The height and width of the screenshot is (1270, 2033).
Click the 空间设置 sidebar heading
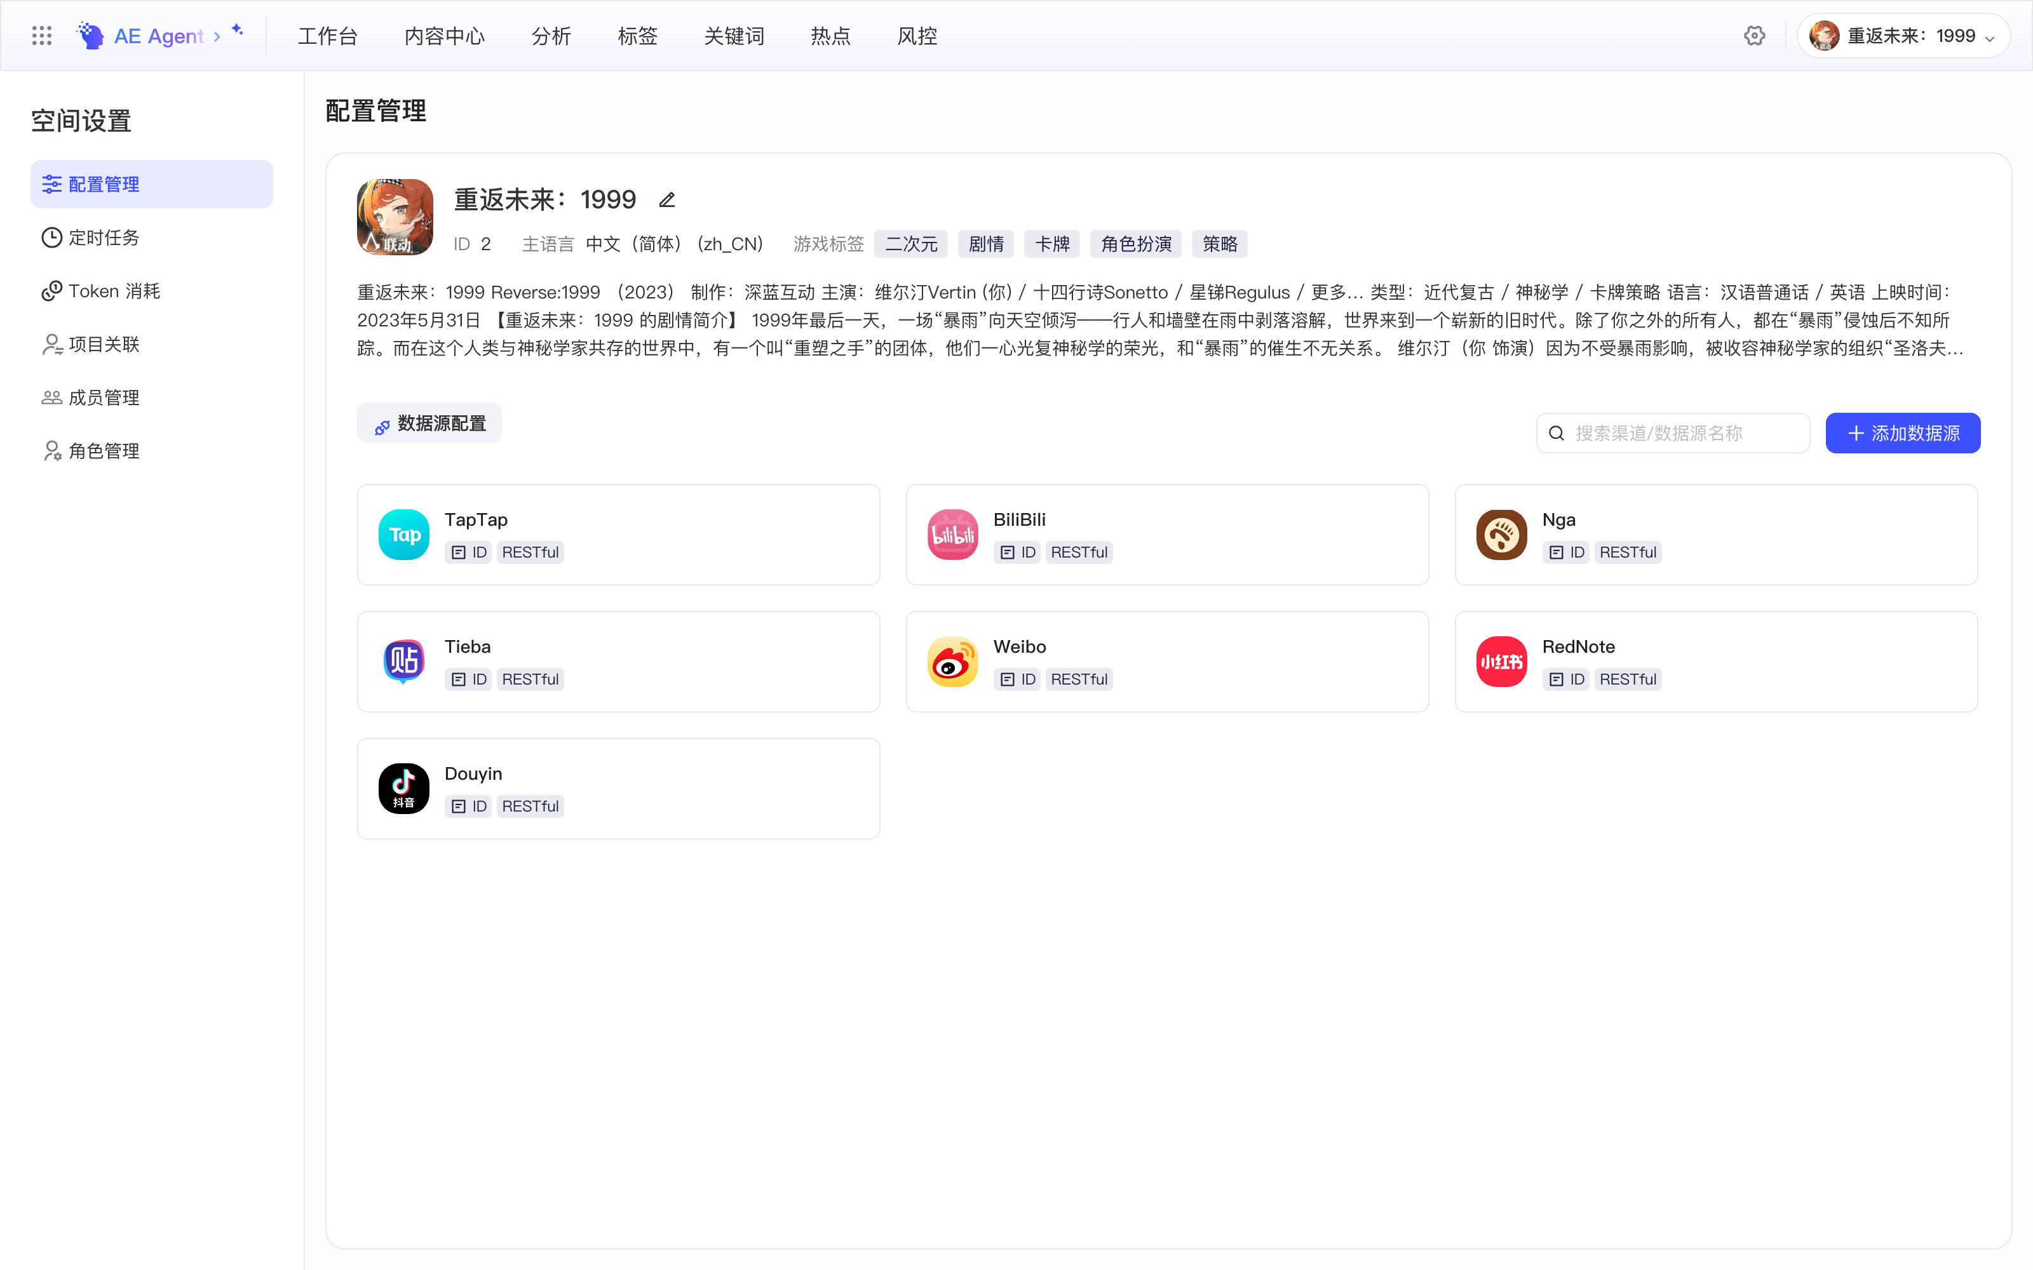tap(81, 121)
